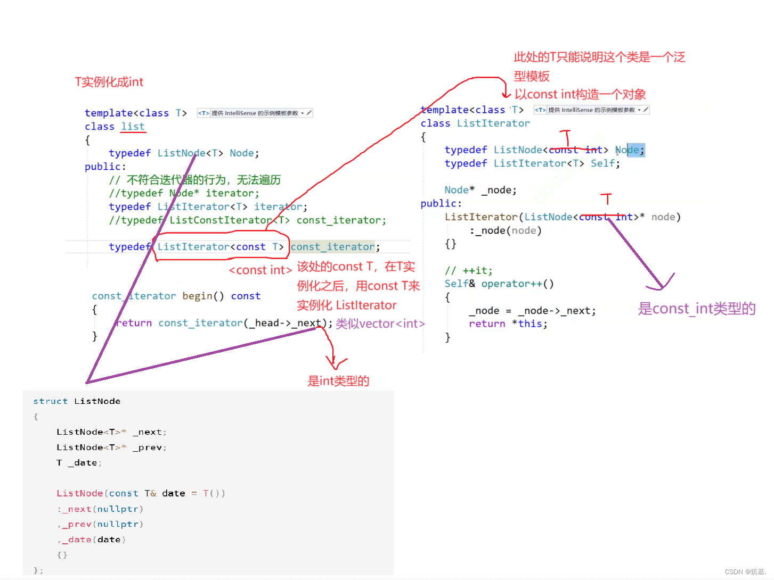
Task: Click the 'T _date;' member line
Action: [79, 463]
